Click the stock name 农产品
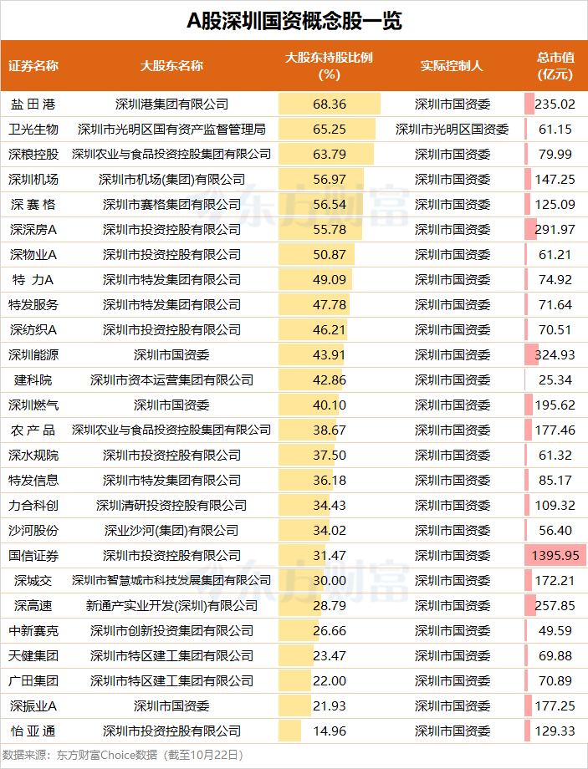The width and height of the screenshot is (588, 769). click(x=33, y=430)
